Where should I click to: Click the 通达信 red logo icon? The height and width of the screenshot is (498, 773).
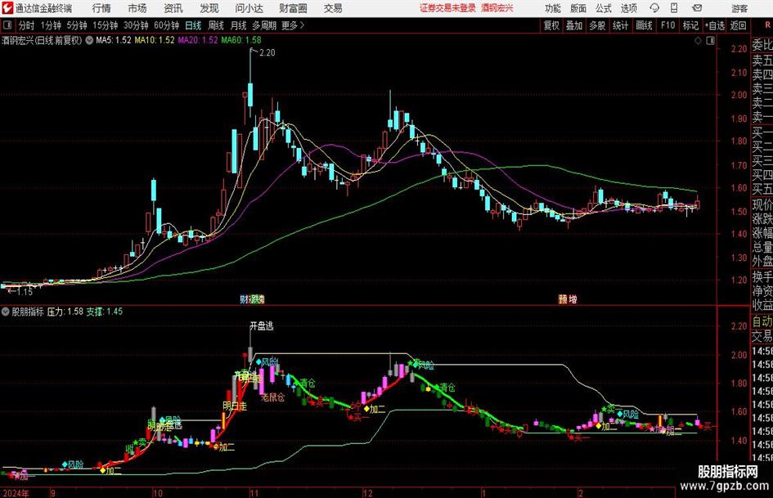(x=7, y=8)
